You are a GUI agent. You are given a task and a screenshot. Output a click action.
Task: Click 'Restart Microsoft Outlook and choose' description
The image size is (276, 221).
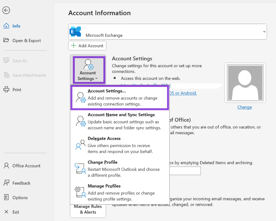pos(124,169)
